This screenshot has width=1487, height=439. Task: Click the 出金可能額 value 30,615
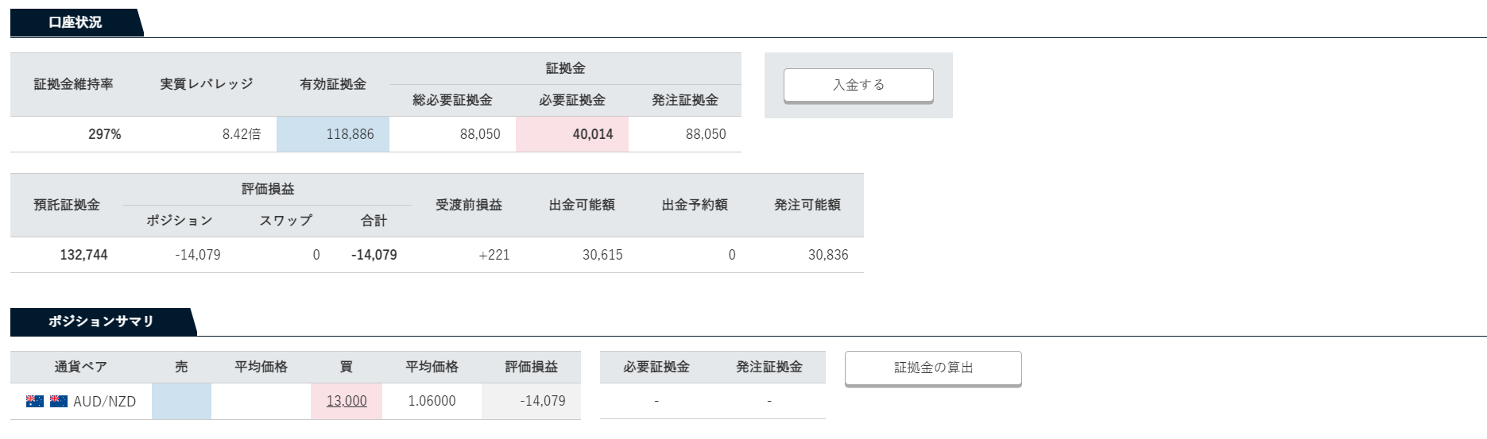(x=602, y=255)
